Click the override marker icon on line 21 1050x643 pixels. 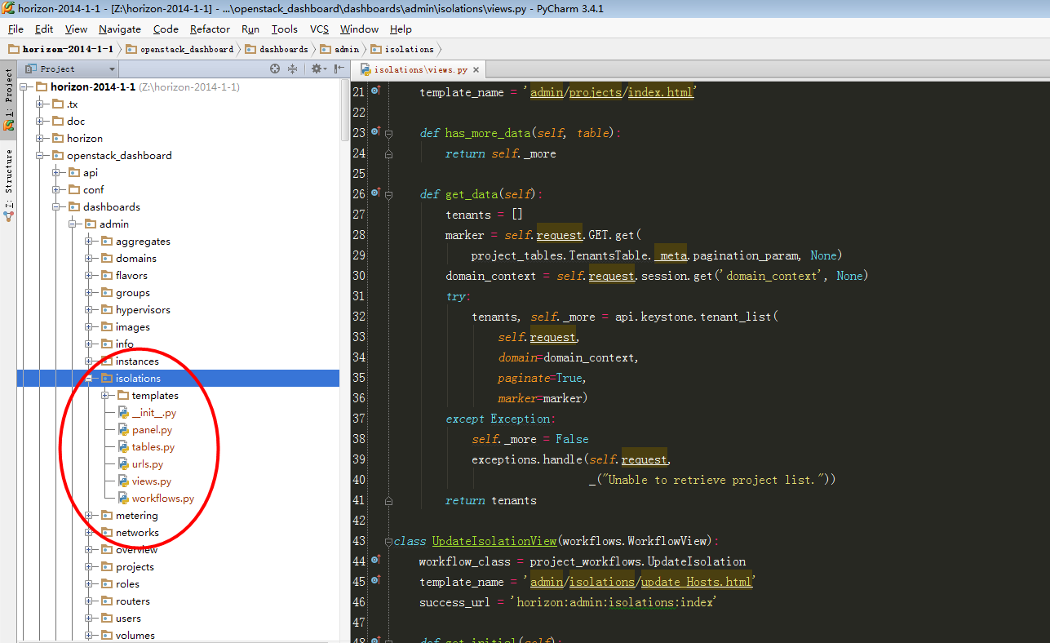tap(375, 91)
